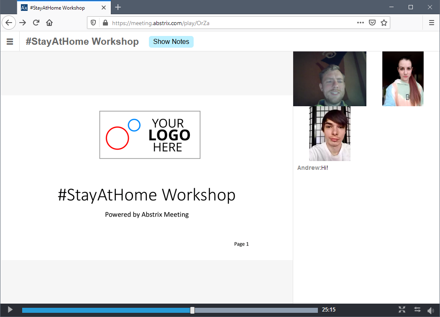Play the recorded workshop
Screen dimensions: 440x317
10,310
